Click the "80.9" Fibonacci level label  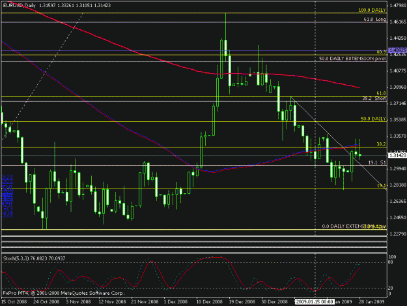pyautogui.click(x=381, y=52)
